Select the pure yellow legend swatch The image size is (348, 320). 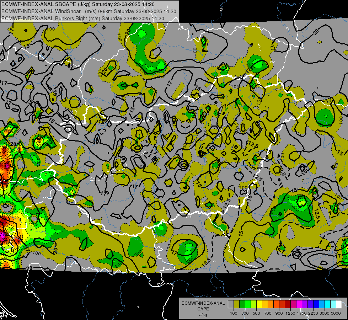259,304
